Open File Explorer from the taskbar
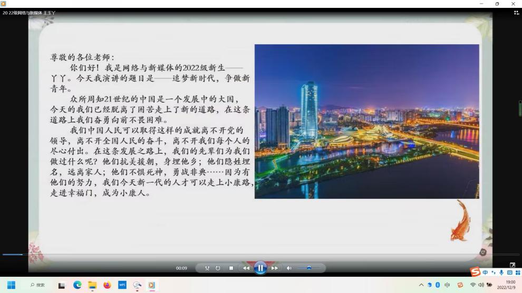This screenshot has width=522, height=293. pyautogui.click(x=92, y=285)
